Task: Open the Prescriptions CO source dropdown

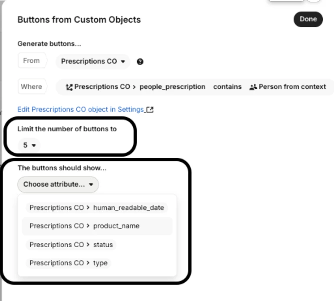Action: point(93,62)
